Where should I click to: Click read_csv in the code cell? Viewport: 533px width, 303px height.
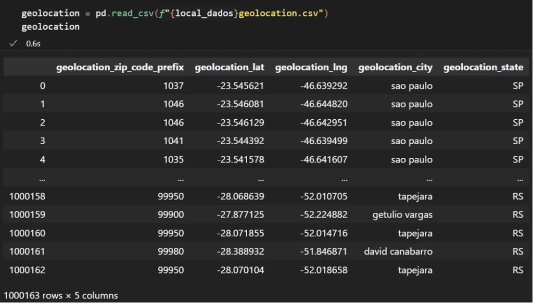click(x=133, y=14)
